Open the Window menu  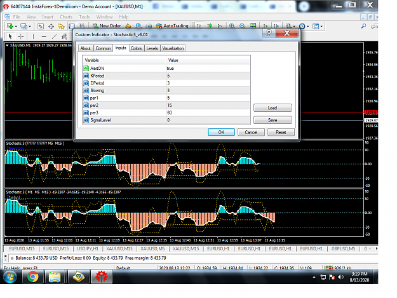coord(104,17)
